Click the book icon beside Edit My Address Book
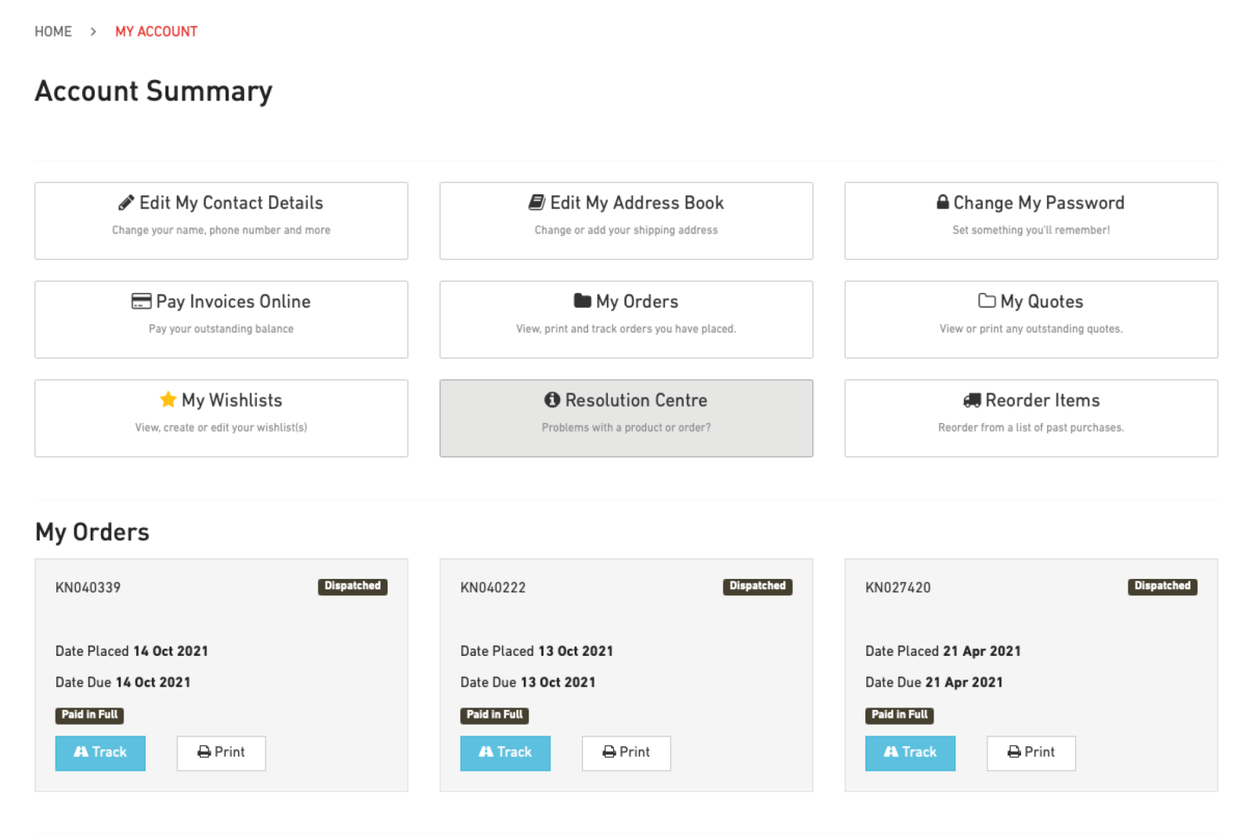 pyautogui.click(x=536, y=203)
